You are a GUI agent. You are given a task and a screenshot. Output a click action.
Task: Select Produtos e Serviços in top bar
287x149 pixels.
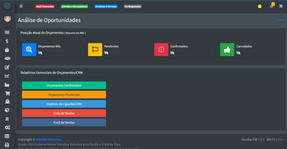click(106, 6)
